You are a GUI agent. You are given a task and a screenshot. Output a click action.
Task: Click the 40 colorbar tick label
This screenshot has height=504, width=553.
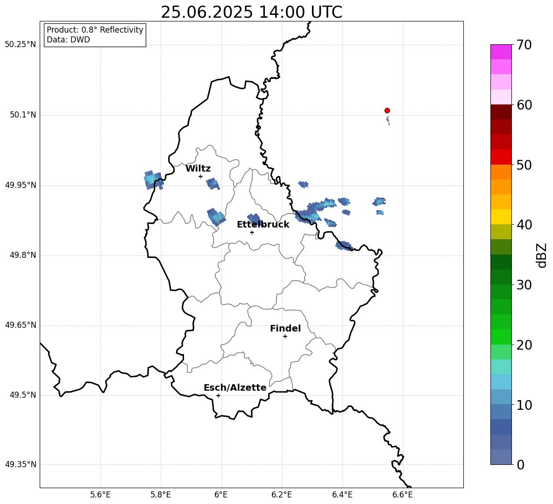coord(524,225)
